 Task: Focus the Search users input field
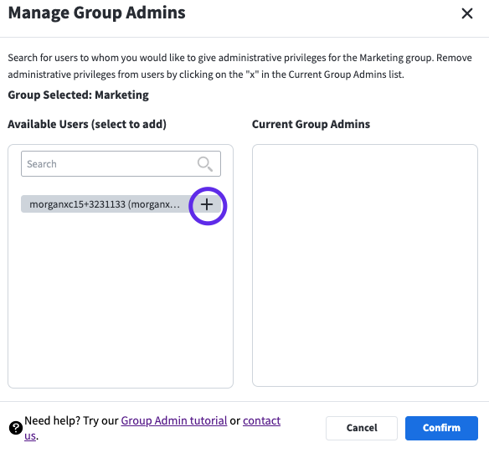pyautogui.click(x=121, y=164)
